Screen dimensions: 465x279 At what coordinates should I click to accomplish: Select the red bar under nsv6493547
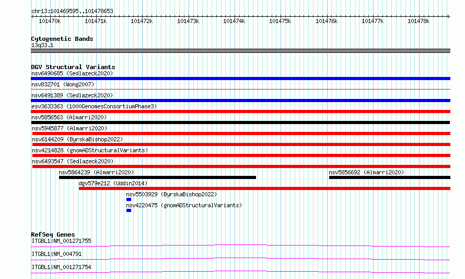point(241,166)
